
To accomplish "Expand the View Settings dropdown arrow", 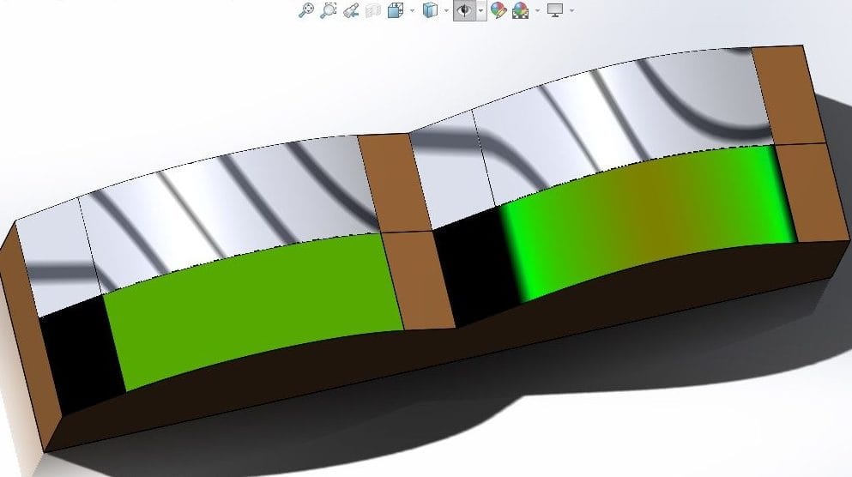I will pos(571,10).
